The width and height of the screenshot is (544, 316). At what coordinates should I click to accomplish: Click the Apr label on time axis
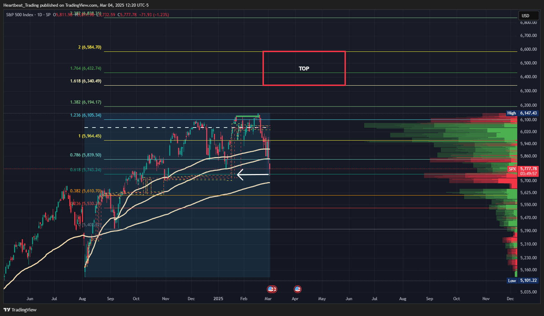pos(295,299)
